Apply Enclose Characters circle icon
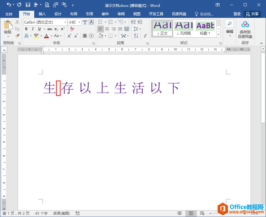 point(91,36)
